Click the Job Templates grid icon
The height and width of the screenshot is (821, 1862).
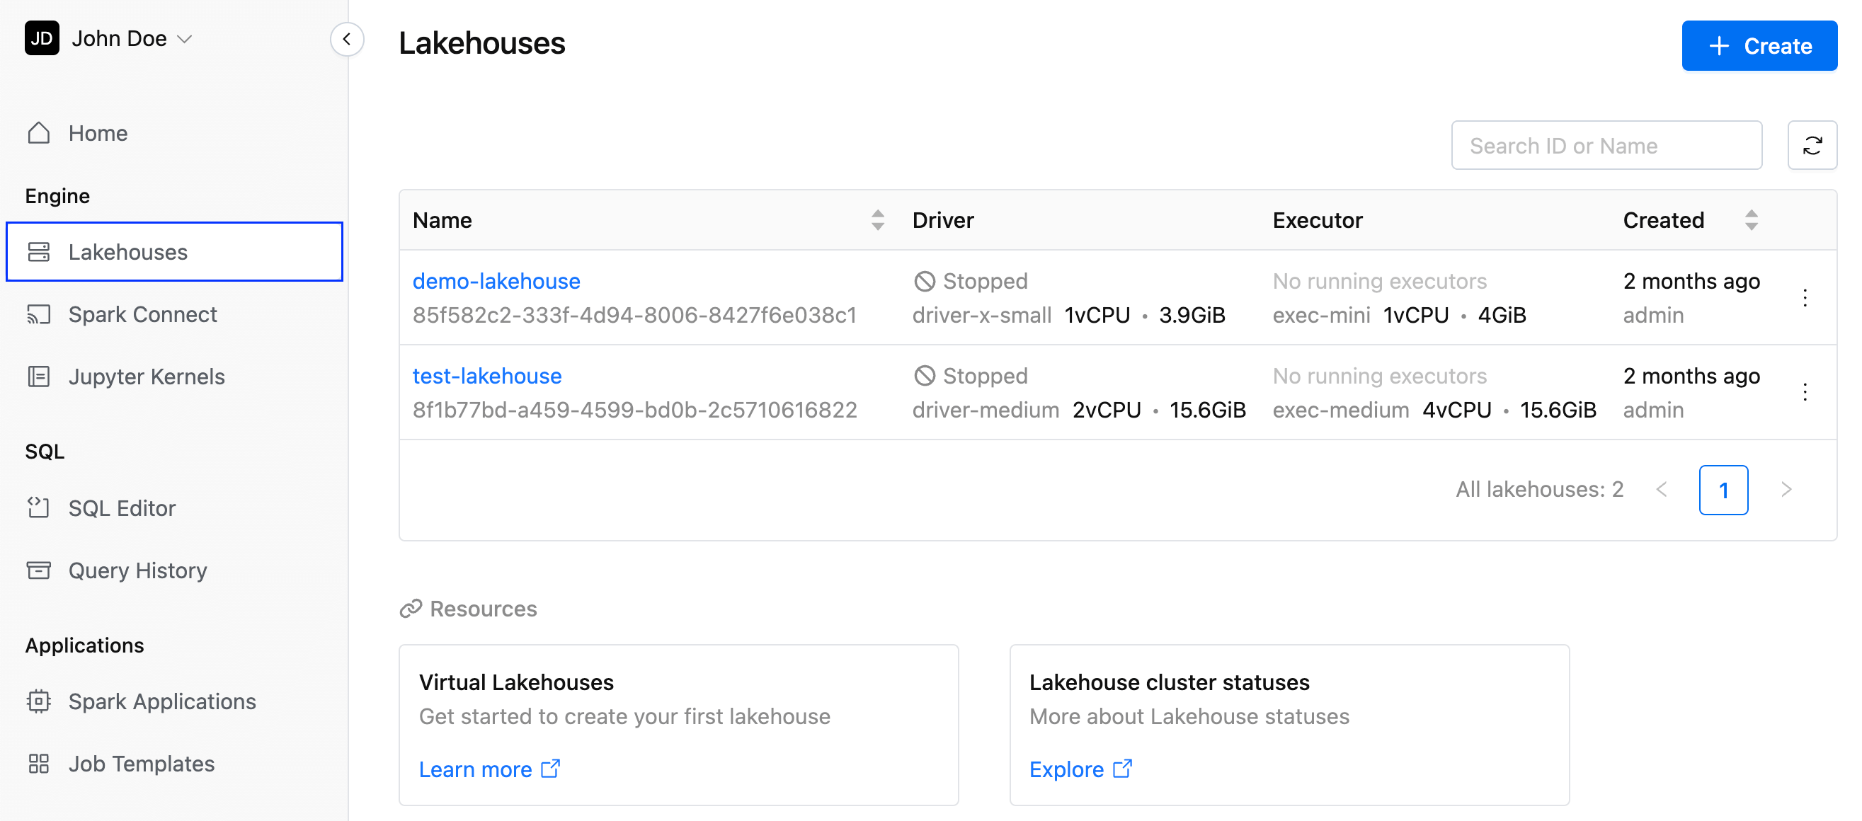tap(38, 763)
